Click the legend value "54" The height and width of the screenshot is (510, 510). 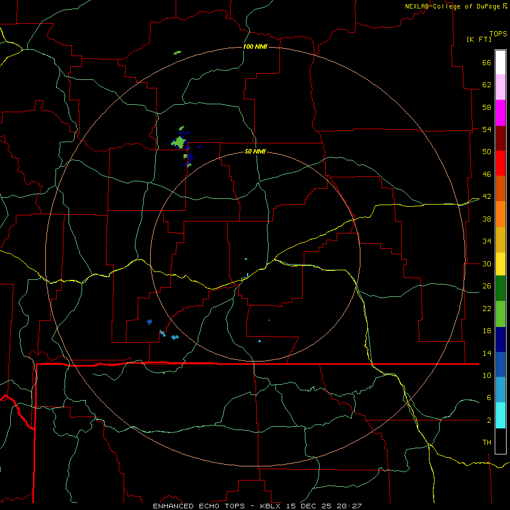click(487, 129)
